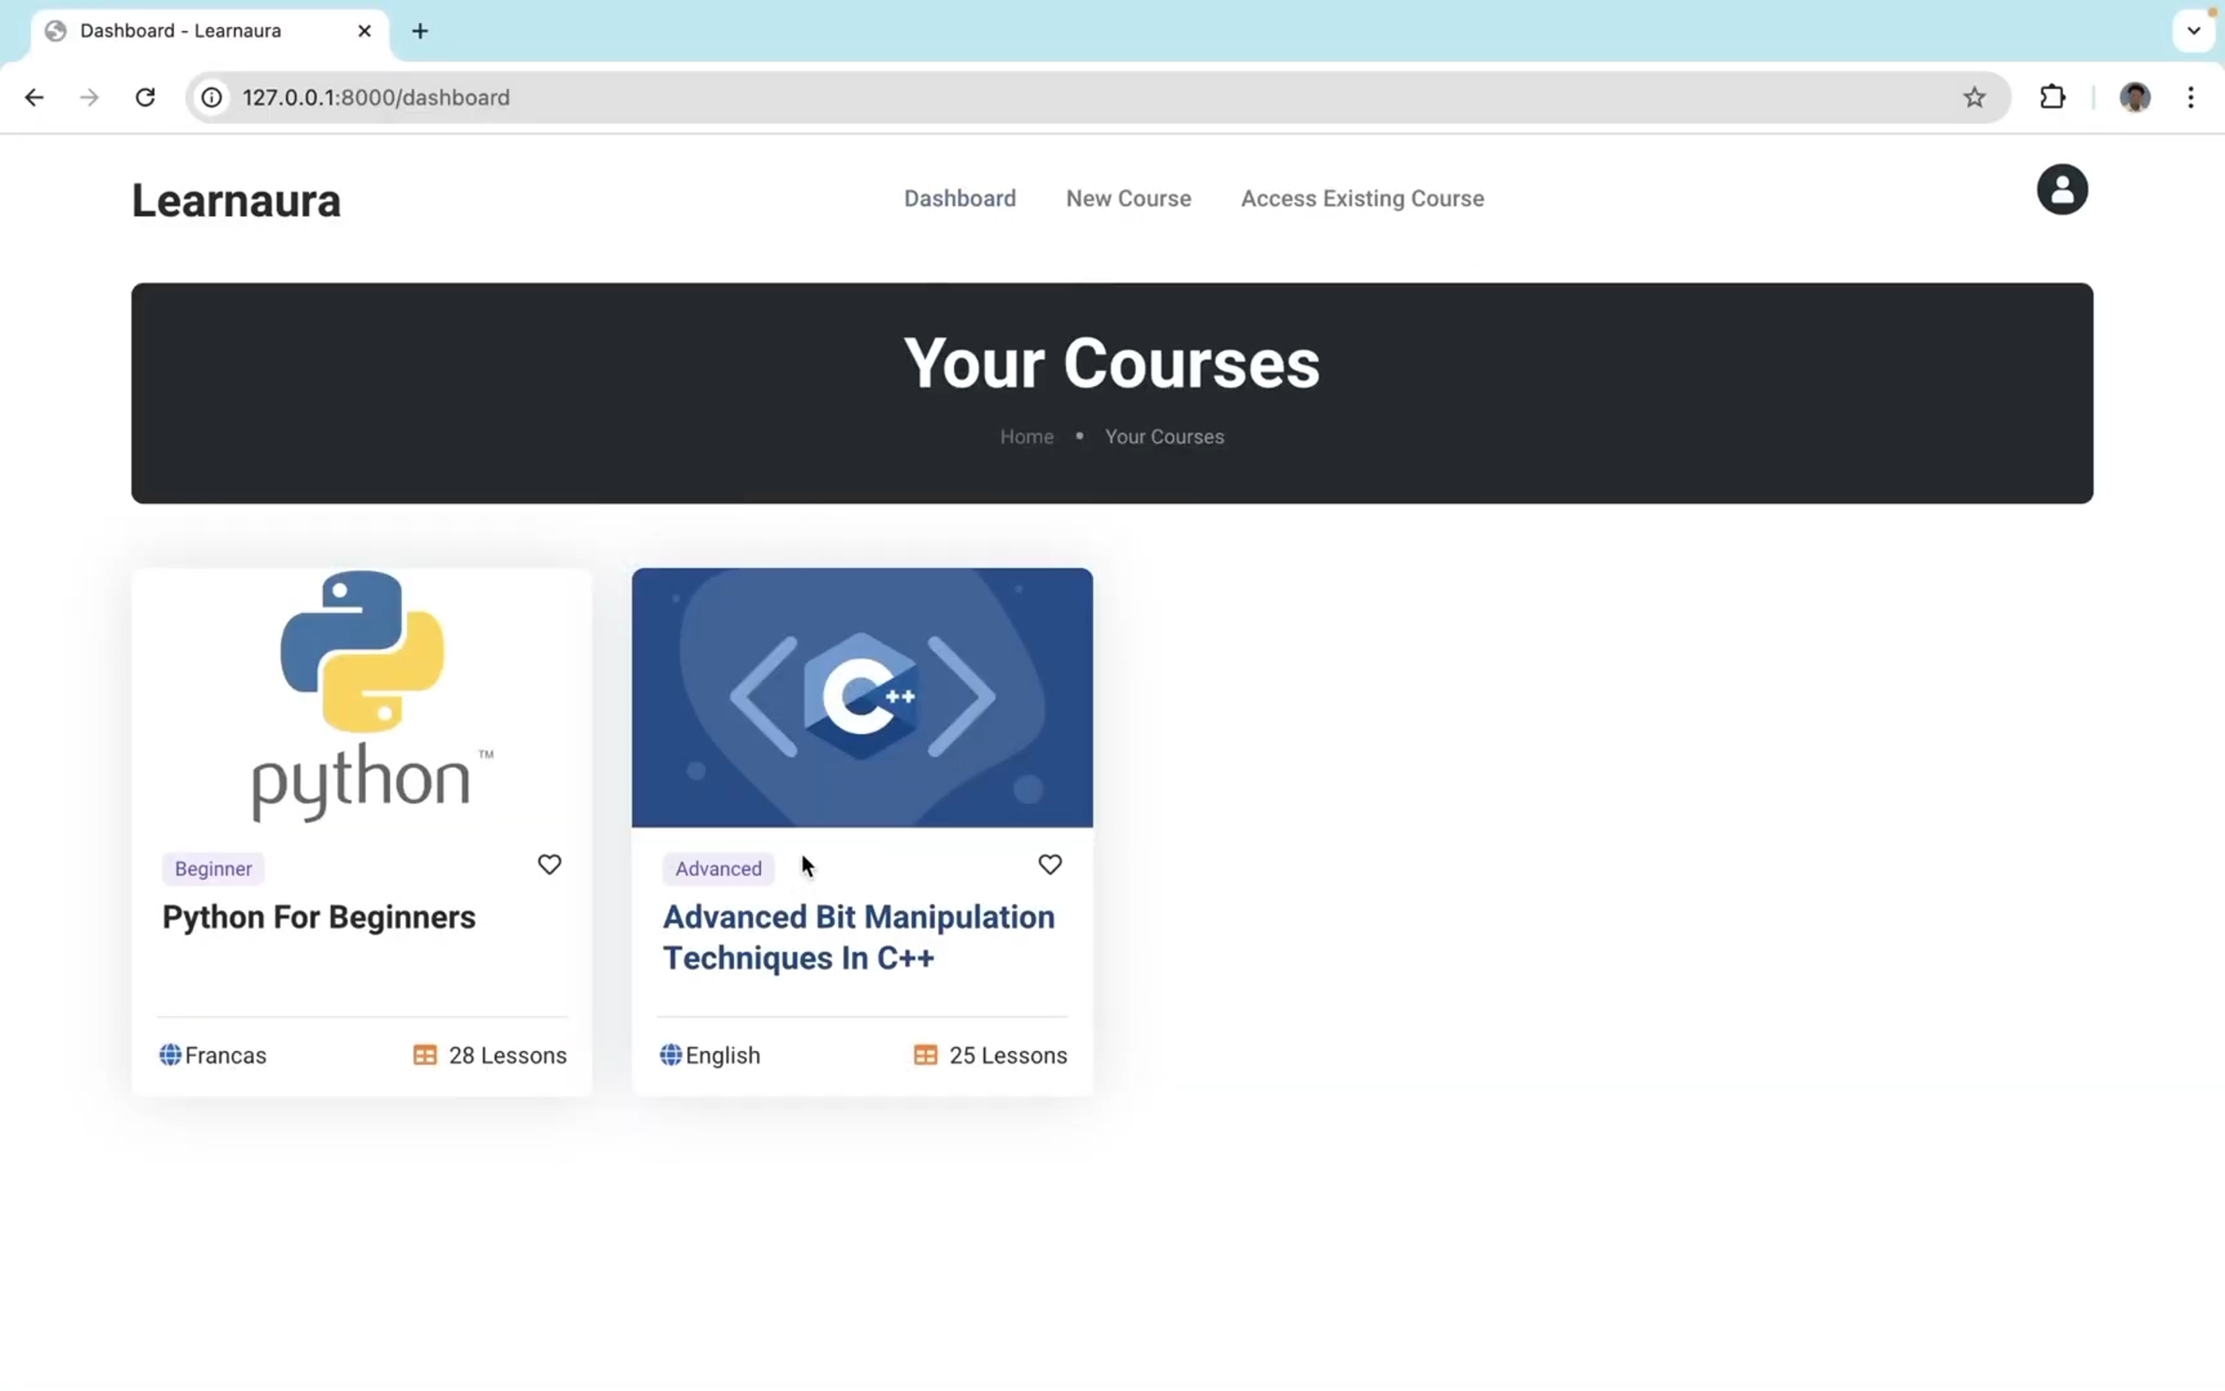The width and height of the screenshot is (2225, 1391).
Task: Reload the dashboard page
Action: click(x=145, y=97)
